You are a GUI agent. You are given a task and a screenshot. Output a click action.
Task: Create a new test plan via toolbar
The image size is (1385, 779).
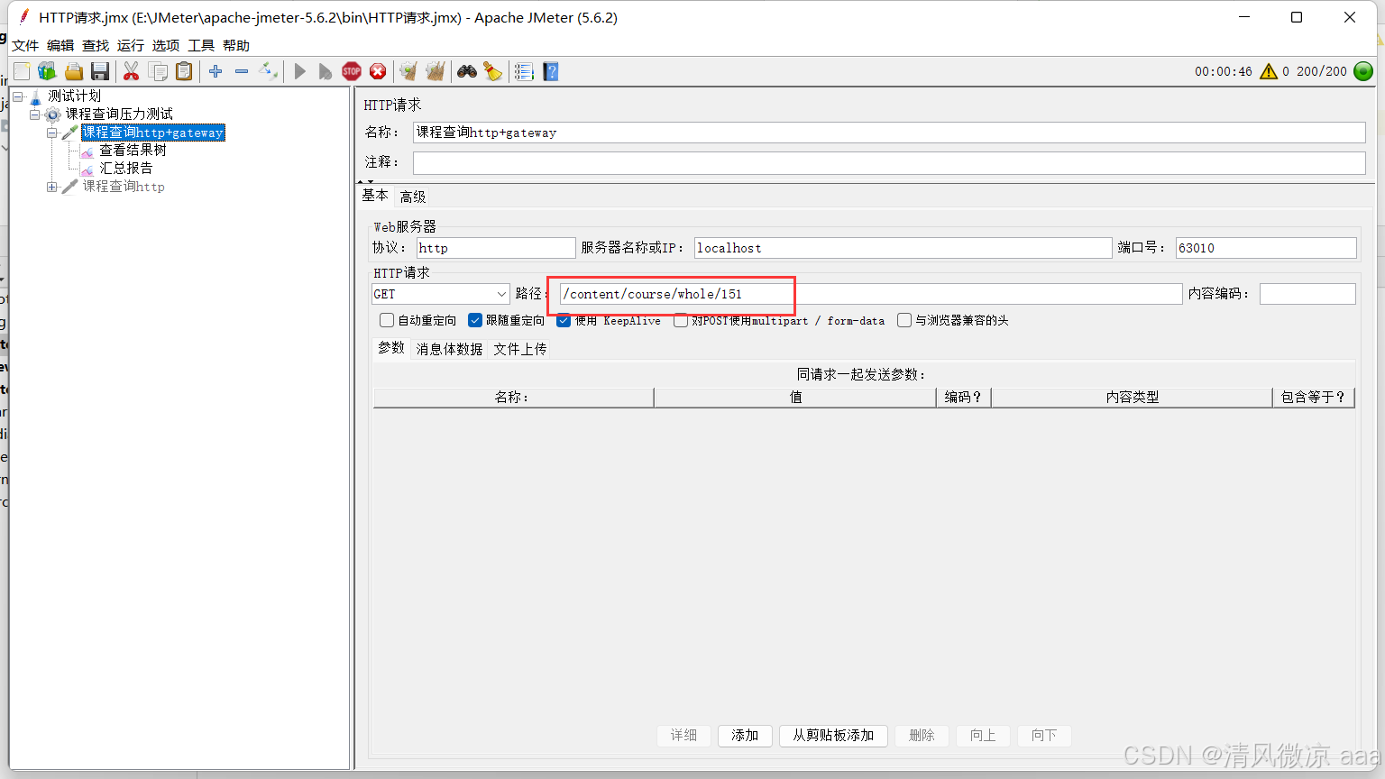pos(22,71)
